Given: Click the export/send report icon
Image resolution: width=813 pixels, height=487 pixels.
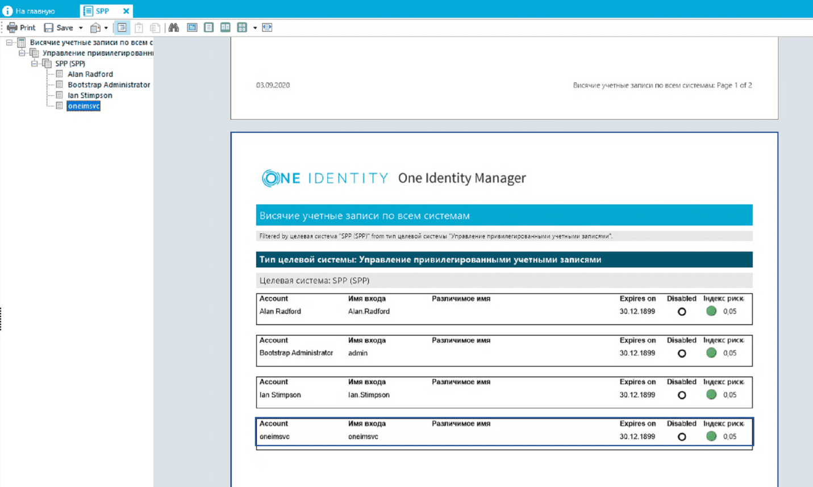Looking at the screenshot, I should click(95, 28).
